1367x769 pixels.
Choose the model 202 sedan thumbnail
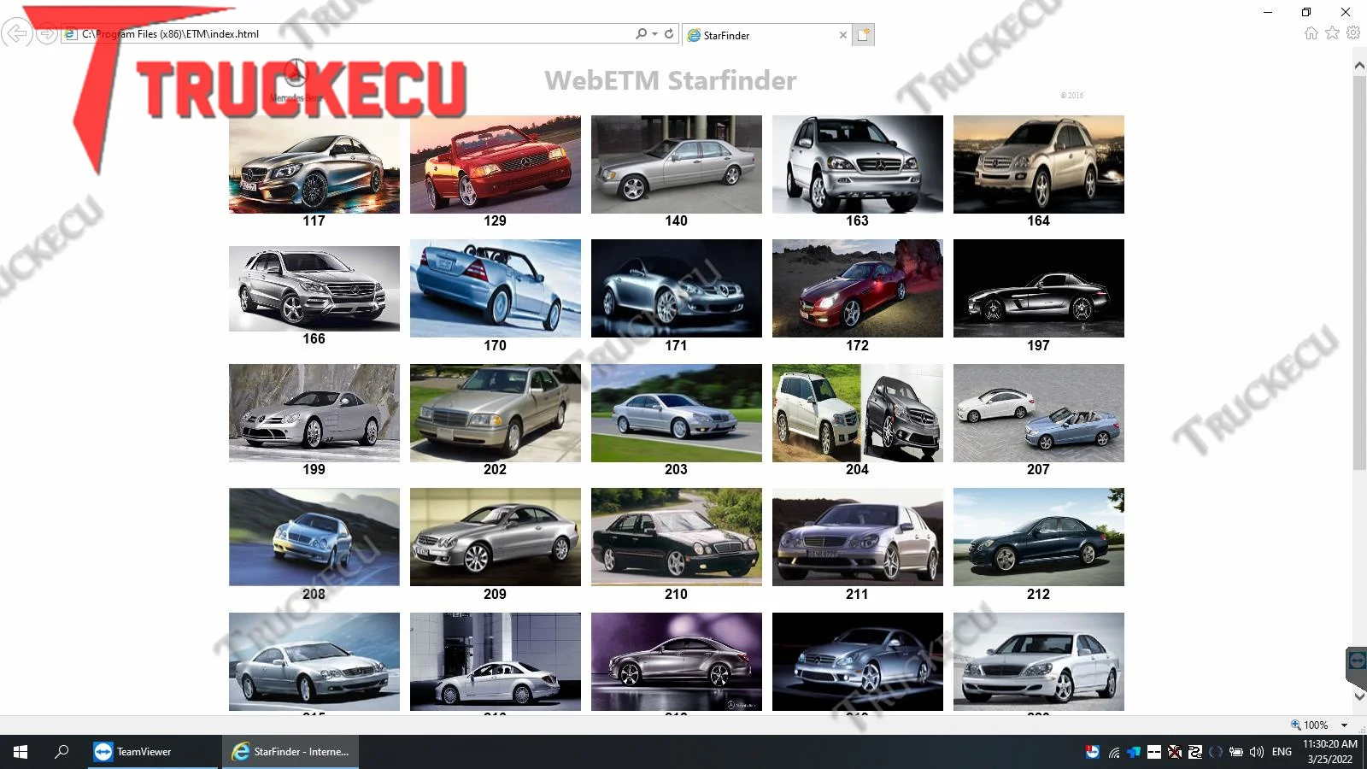click(x=496, y=413)
